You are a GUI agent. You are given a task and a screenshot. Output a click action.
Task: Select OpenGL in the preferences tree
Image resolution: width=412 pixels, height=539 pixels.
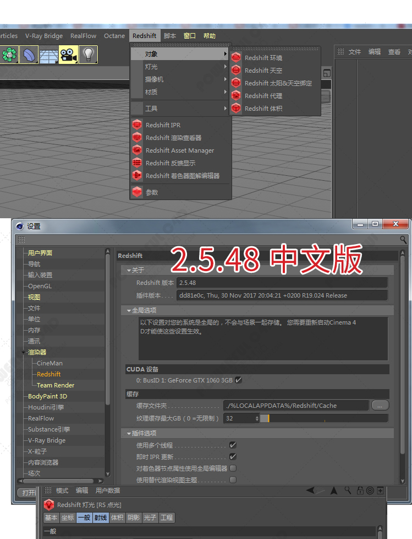click(40, 286)
